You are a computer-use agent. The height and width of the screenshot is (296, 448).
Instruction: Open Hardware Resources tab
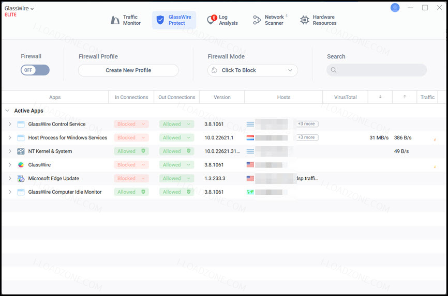318,20
